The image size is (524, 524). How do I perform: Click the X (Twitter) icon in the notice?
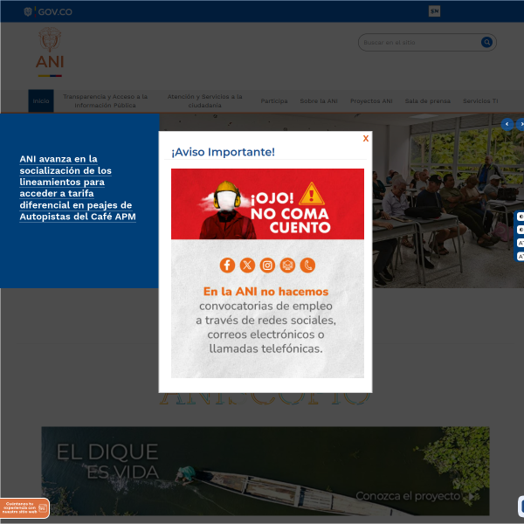click(247, 265)
